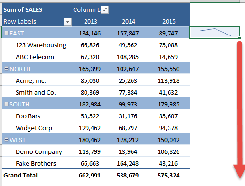Click Smith and Co. 2015 value 41,632
This screenshot has width=245, height=186.
[x=168, y=93]
